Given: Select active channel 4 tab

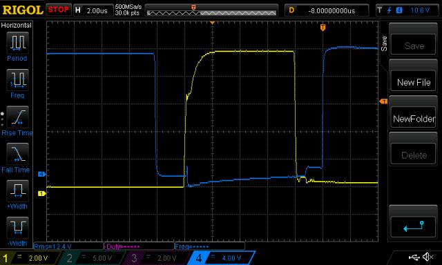Looking at the screenshot, I should point(222,258).
